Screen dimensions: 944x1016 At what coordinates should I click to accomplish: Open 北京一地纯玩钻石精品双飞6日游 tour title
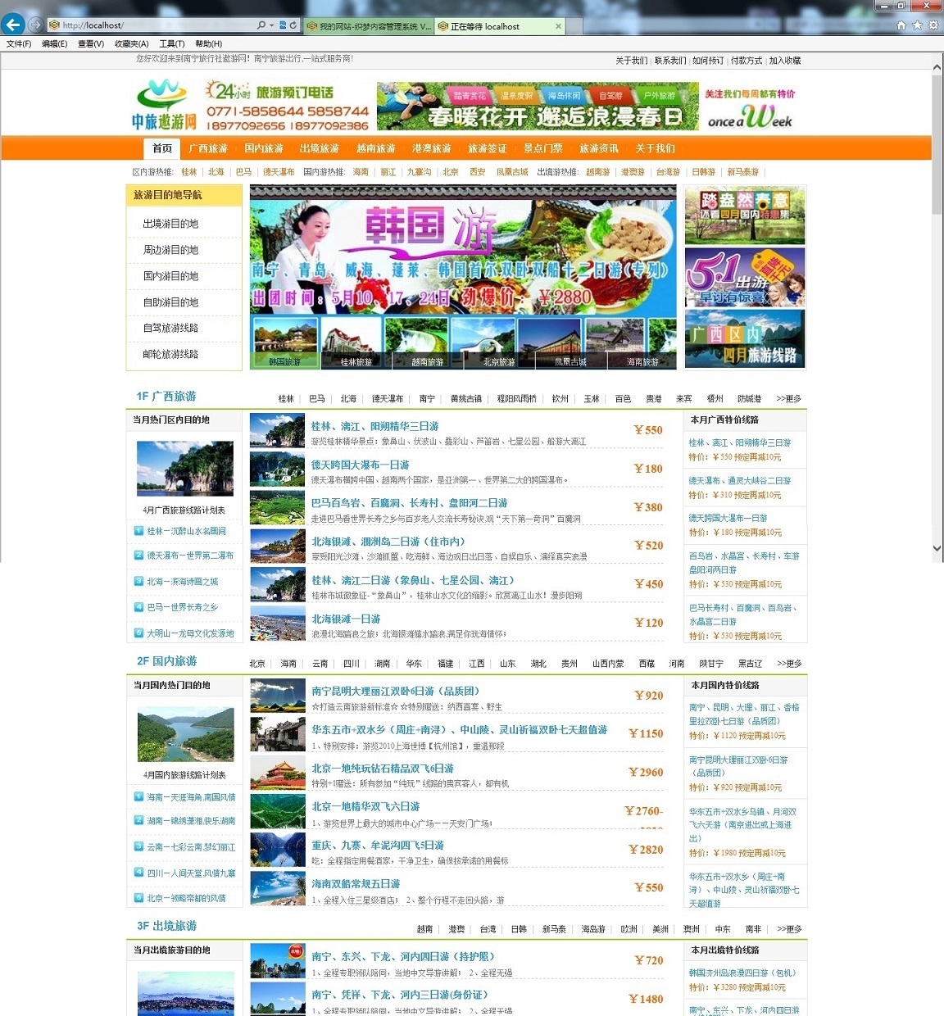coord(383,769)
